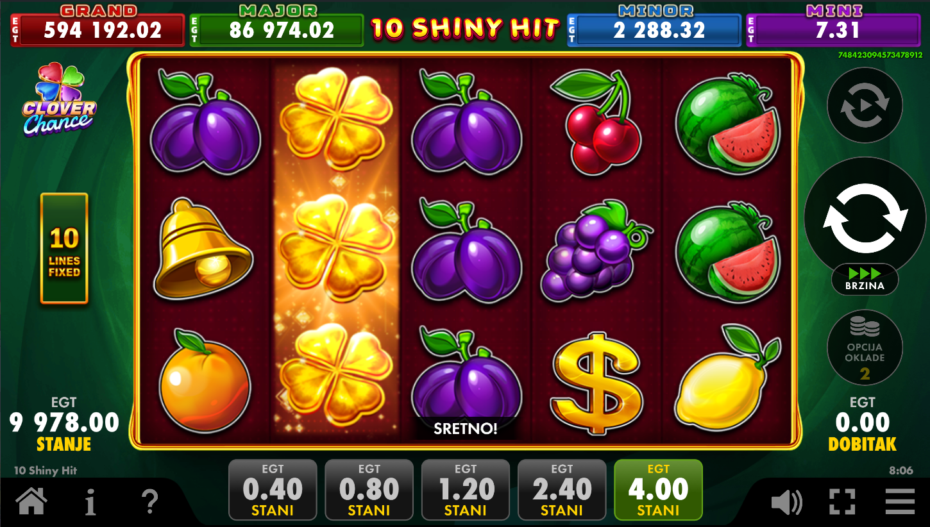
Task: Open the info paytable icon
Action: [x=90, y=501]
